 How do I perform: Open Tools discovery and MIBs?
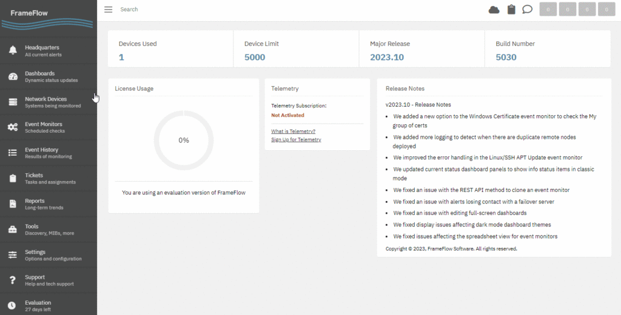click(x=49, y=230)
